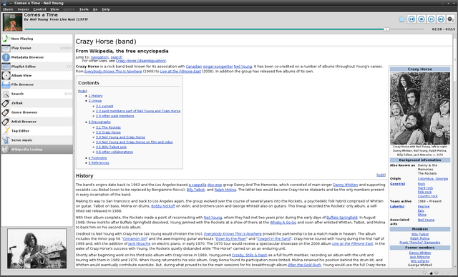Open the Go menu
This screenshot has height=277, width=458.
(95, 9)
